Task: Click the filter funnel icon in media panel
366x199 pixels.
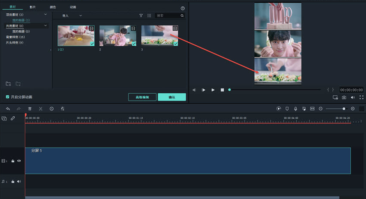Action: coord(141,16)
